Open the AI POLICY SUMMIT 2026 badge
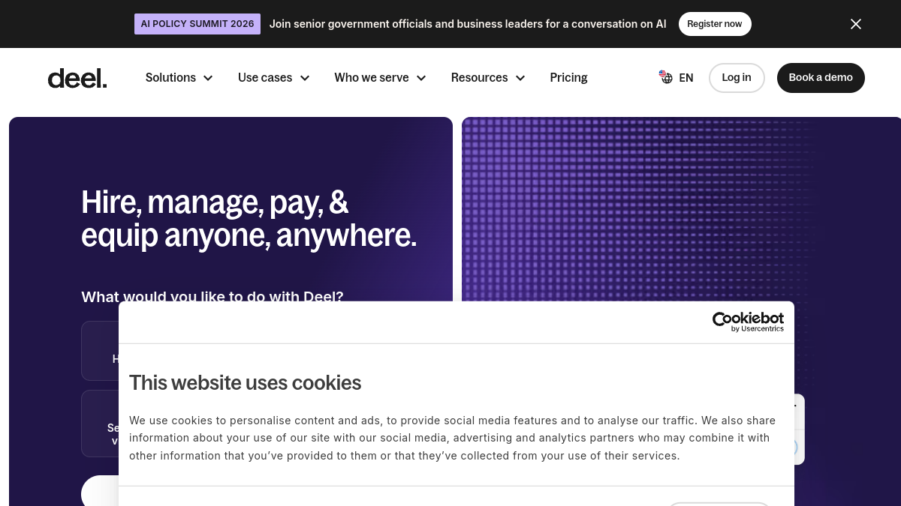The image size is (901, 506). pos(197,24)
